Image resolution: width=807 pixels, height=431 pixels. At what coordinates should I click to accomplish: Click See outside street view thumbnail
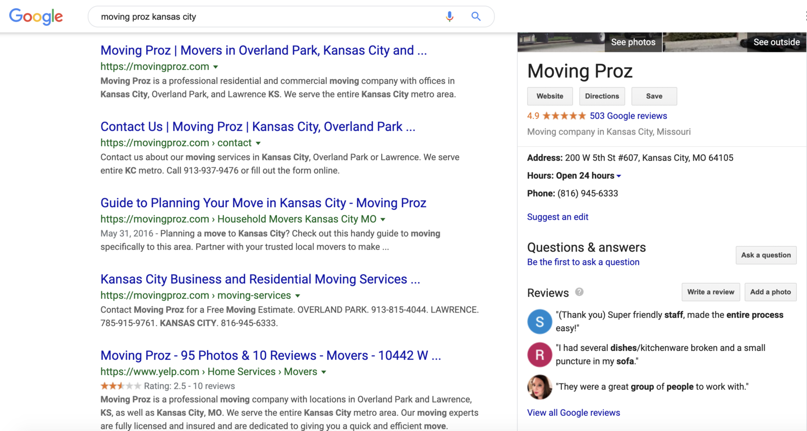pyautogui.click(x=734, y=42)
